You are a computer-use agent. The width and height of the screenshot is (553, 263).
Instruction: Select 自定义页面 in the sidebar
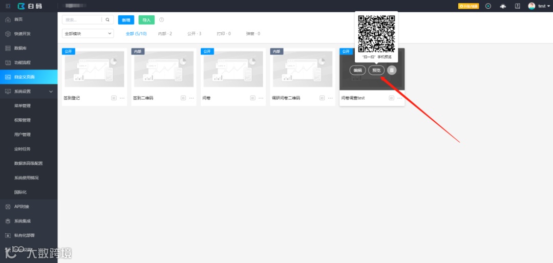[29, 77]
